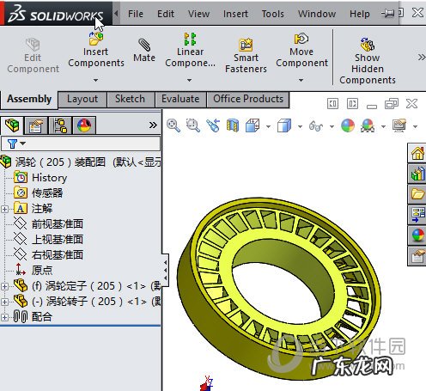Open the PropertyManager tab
This screenshot has width=426, height=391.
click(35, 125)
